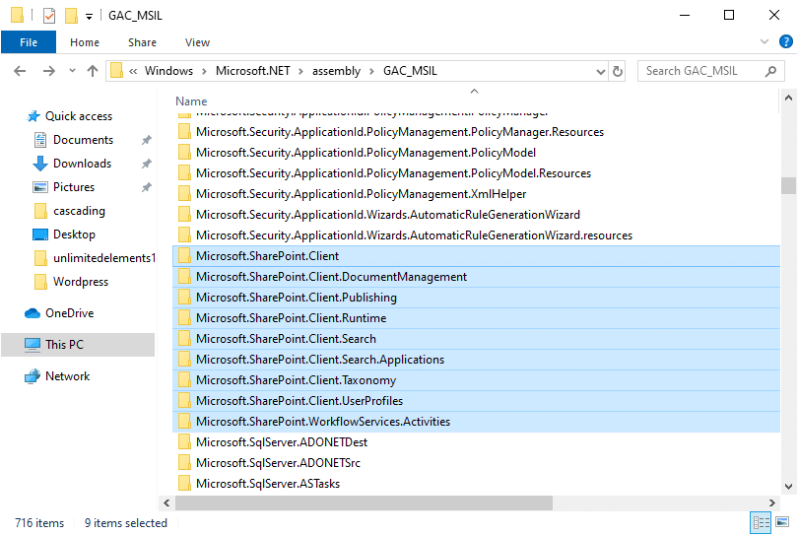The image size is (798, 535).
Task: Open Desktop in the navigation pane
Action: coord(74,234)
